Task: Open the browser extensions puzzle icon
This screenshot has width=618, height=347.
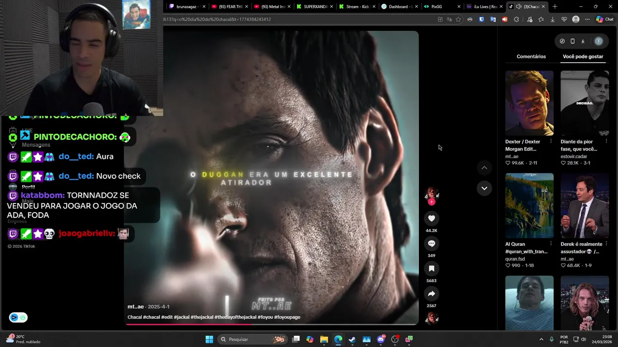Action: 516,19
